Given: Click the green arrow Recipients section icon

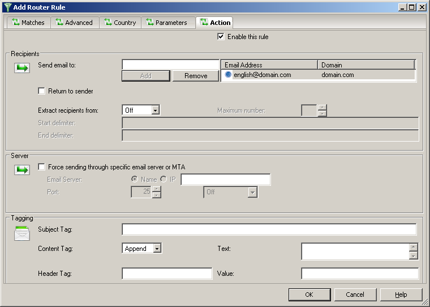Looking at the screenshot, I should (21, 68).
